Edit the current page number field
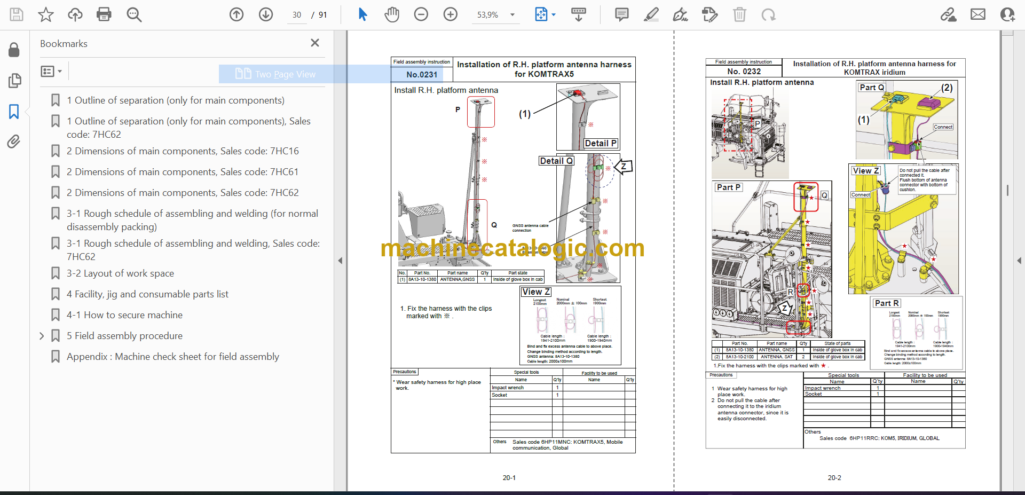The width and height of the screenshot is (1025, 495). point(297,15)
